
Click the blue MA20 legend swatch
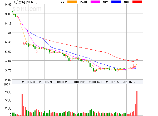[x=116, y=2]
